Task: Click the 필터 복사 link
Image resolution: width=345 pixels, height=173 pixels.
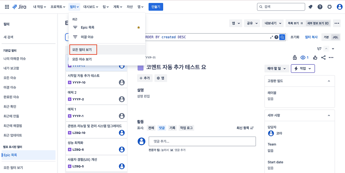Action: (x=311, y=37)
